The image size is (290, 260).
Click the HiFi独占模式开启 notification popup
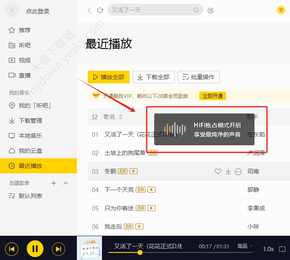click(204, 129)
